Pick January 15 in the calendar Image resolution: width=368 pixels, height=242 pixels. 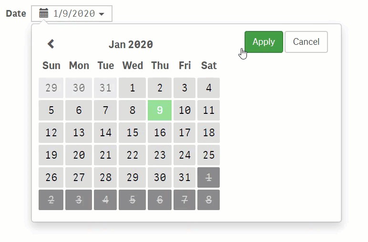(x=132, y=132)
